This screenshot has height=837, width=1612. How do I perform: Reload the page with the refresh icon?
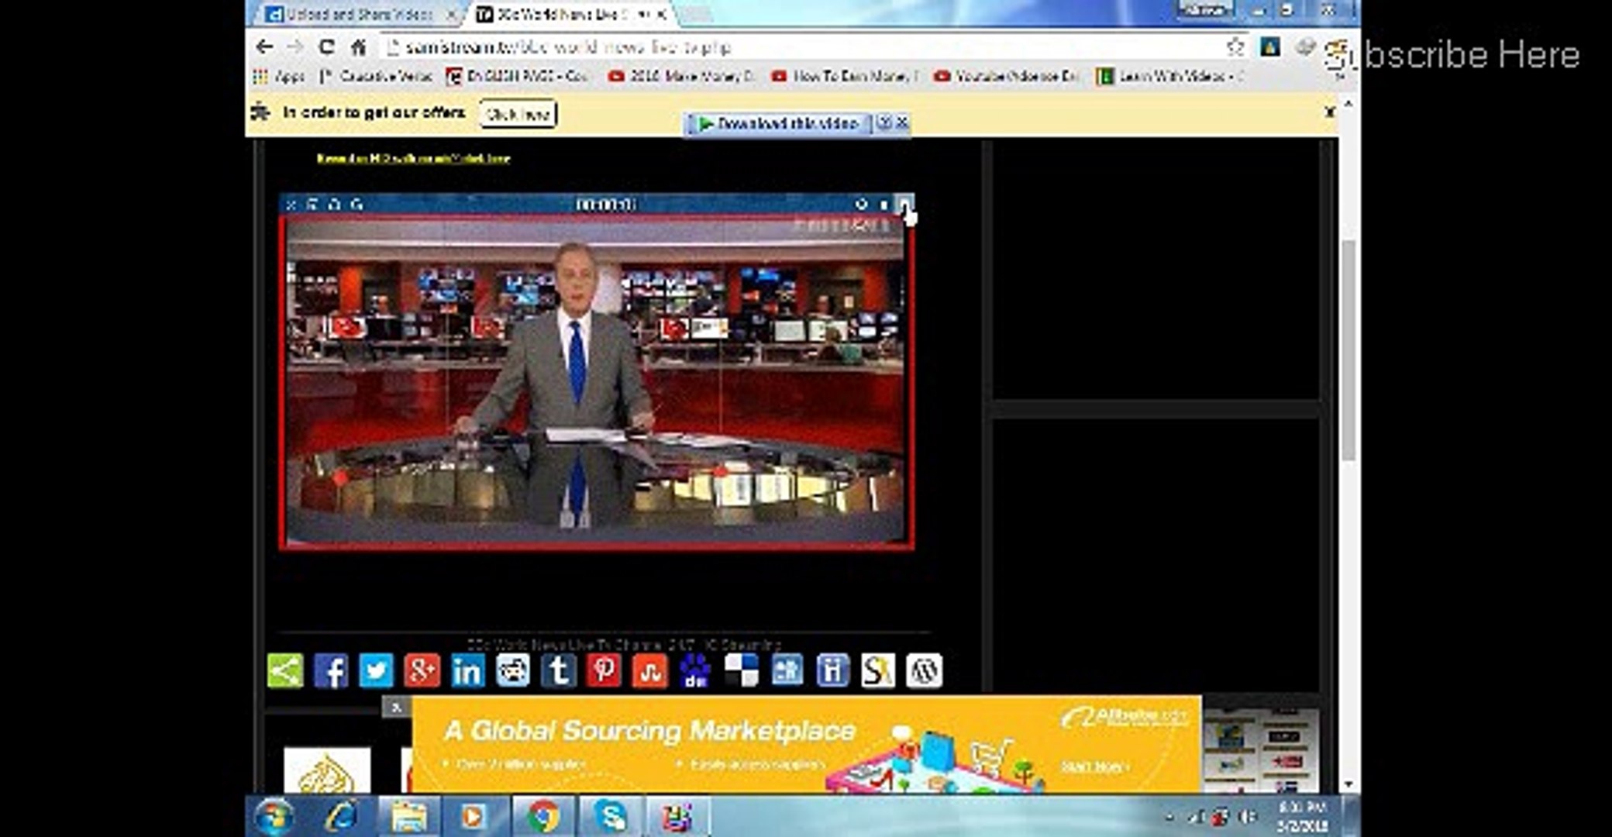tap(326, 47)
